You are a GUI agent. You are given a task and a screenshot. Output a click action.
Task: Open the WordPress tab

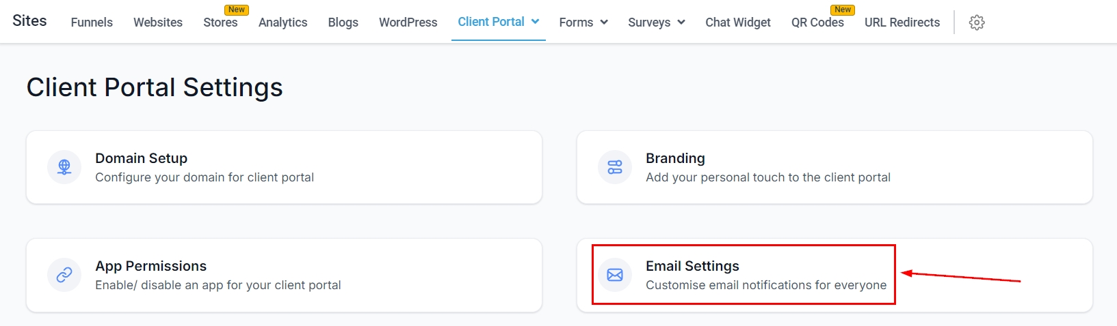[408, 23]
